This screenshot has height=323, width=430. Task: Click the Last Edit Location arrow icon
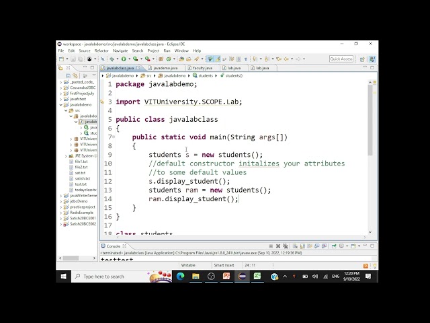tap(279, 59)
